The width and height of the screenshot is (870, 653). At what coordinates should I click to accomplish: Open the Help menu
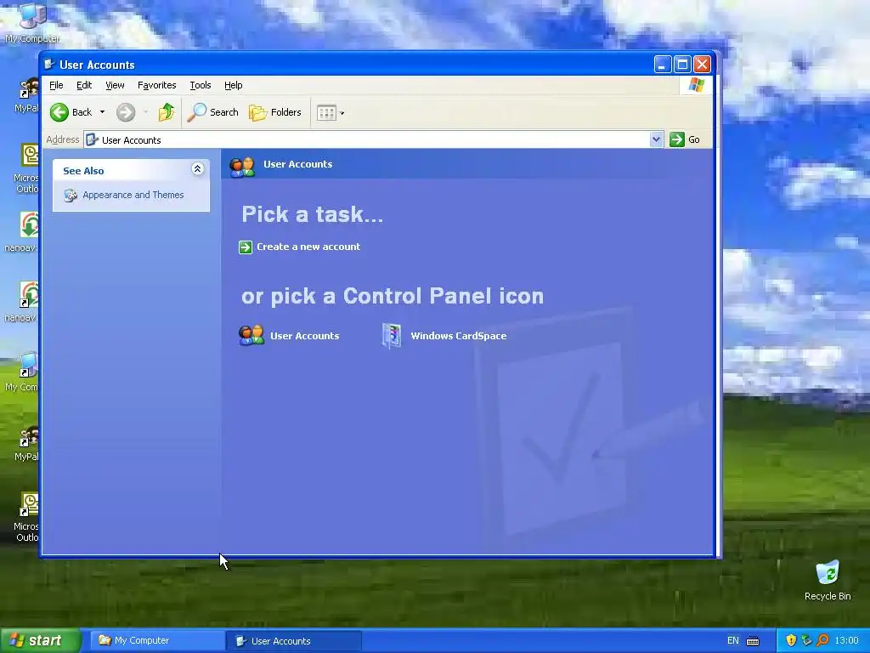point(233,85)
